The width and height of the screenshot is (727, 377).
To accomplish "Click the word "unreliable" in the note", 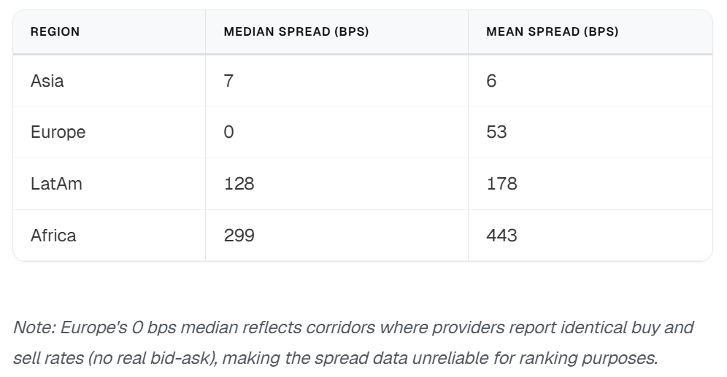I will (466, 358).
